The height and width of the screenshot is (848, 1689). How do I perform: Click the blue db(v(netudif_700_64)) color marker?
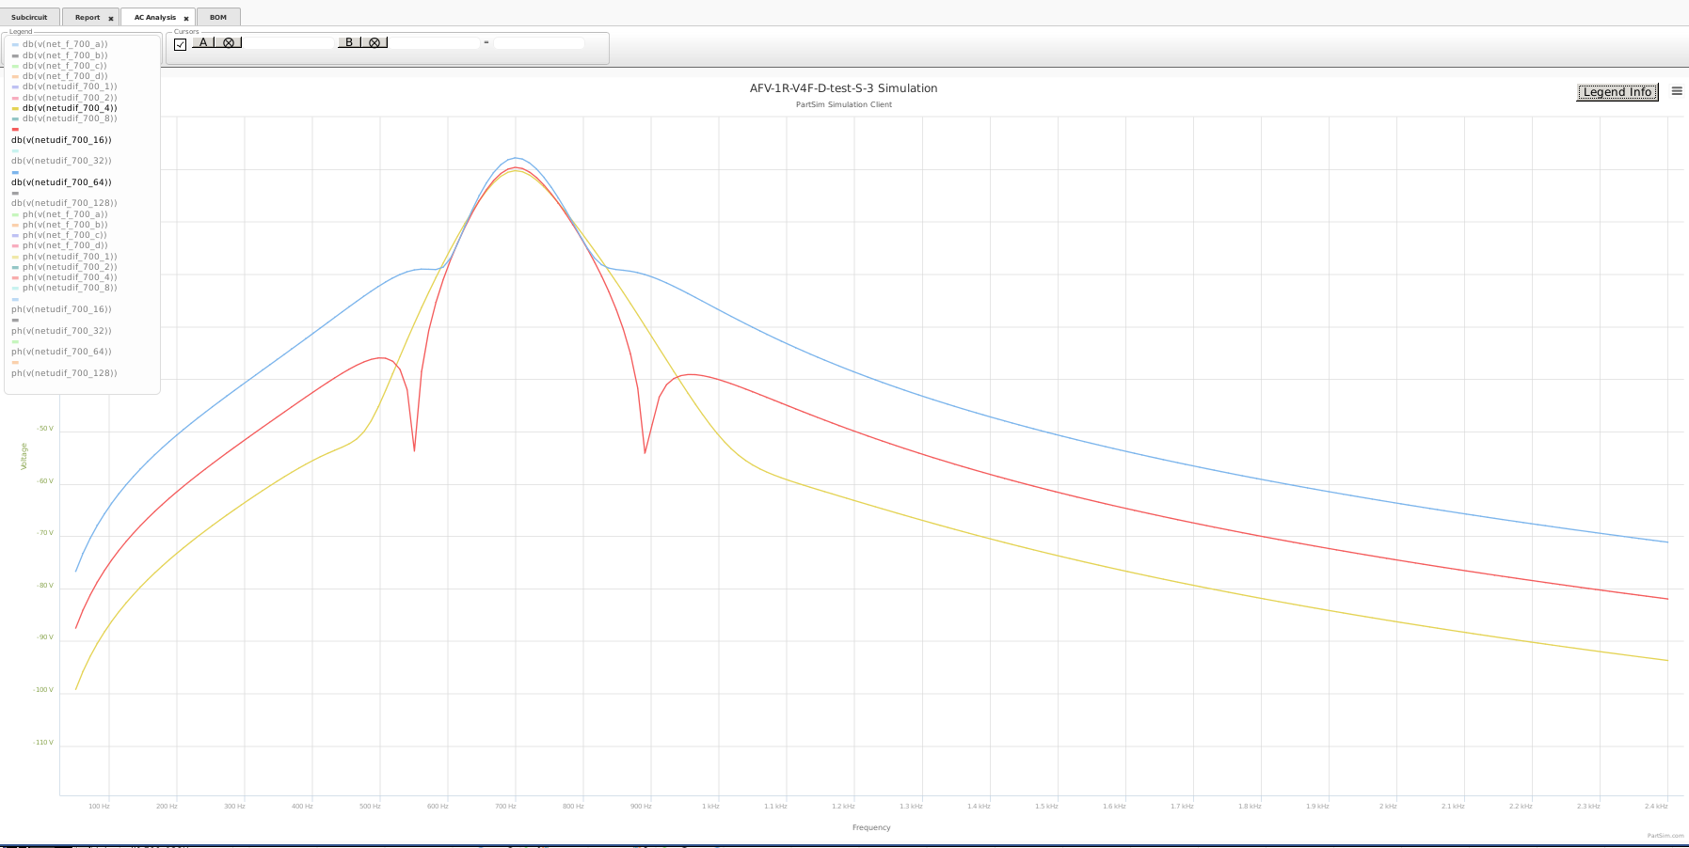click(15, 172)
